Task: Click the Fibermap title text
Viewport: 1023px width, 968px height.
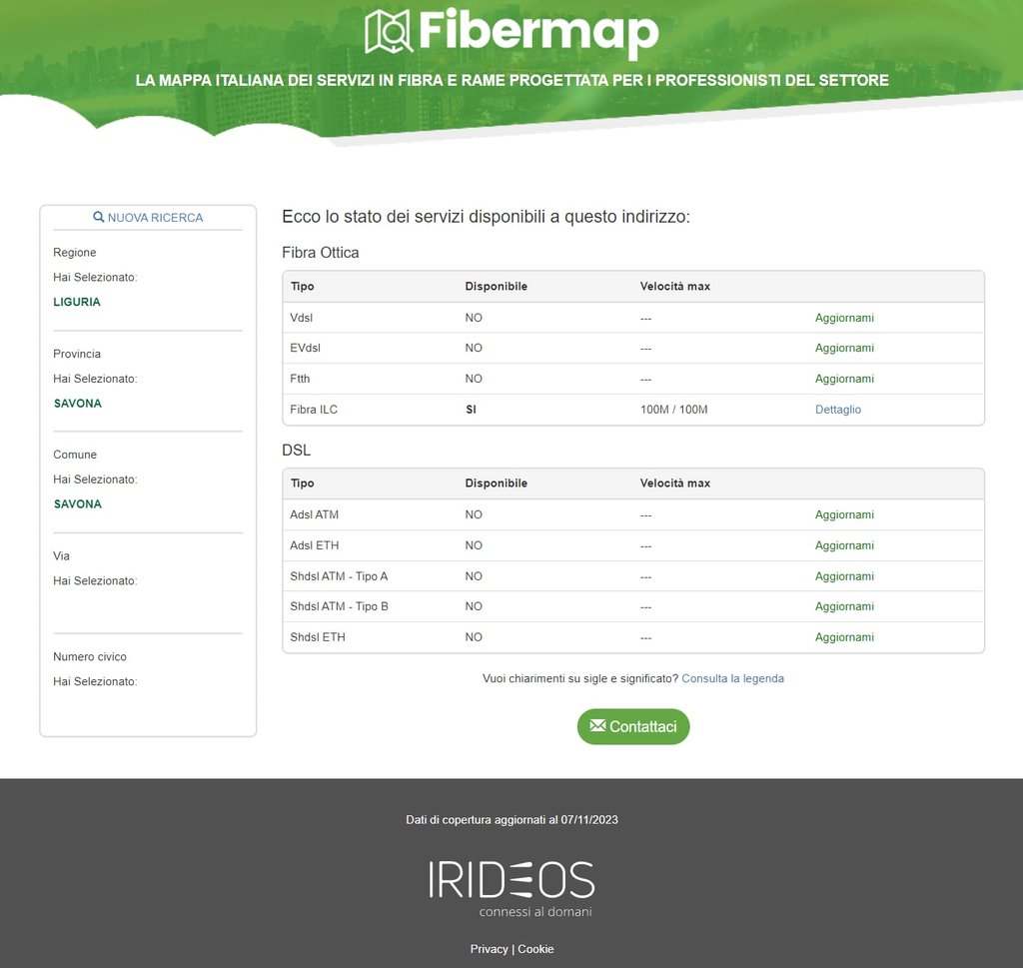Action: point(538,31)
